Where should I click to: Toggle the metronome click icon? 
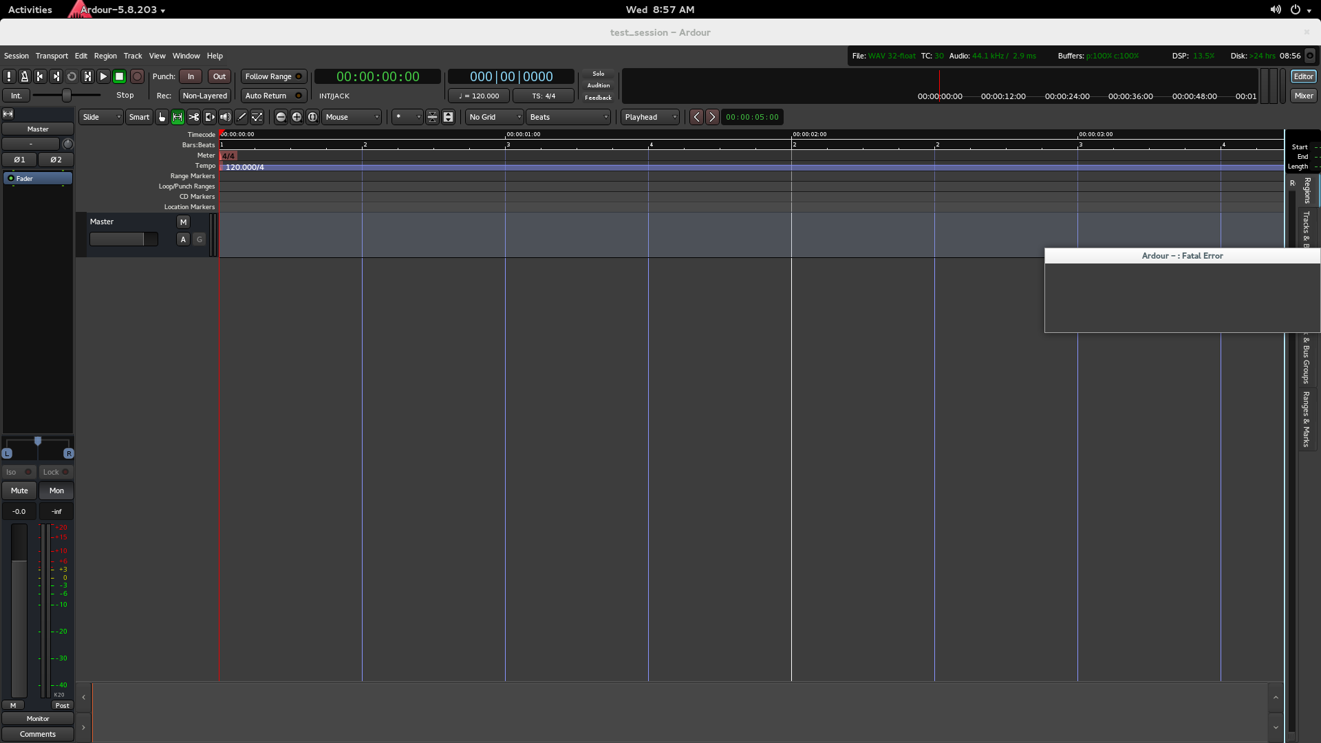coord(25,76)
